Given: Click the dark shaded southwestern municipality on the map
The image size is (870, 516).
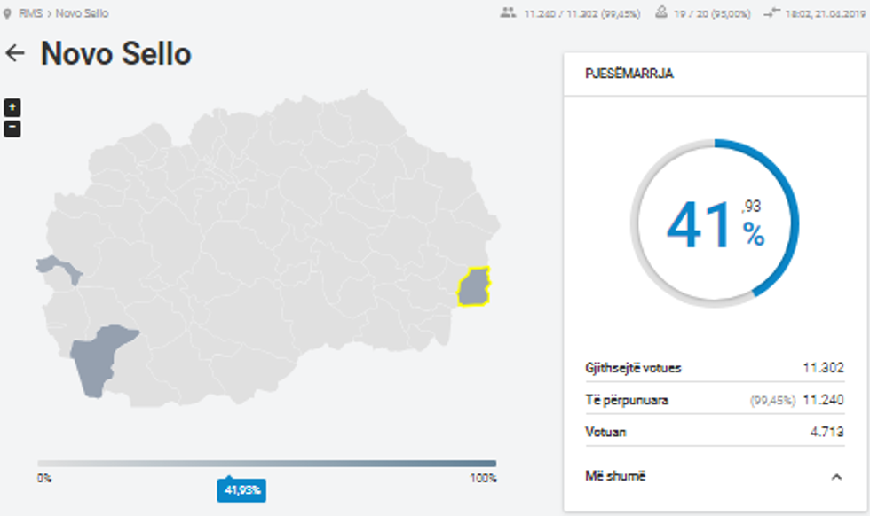Looking at the screenshot, I should click(x=93, y=364).
